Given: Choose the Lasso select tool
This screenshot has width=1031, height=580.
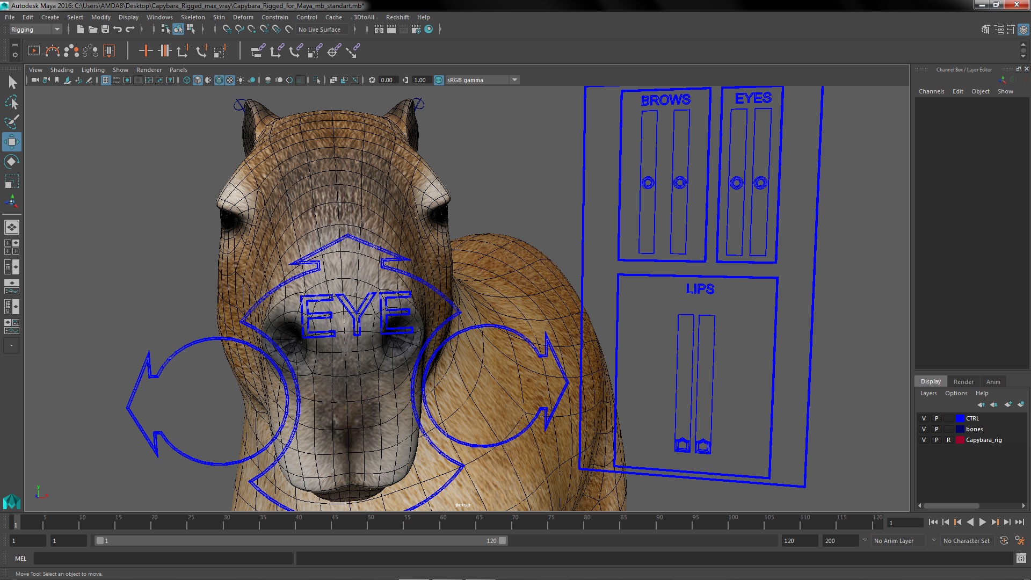Looking at the screenshot, I should (12, 102).
